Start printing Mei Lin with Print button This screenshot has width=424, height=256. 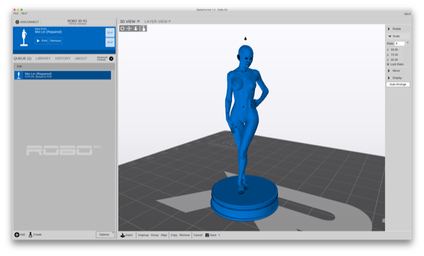[x=42, y=40]
